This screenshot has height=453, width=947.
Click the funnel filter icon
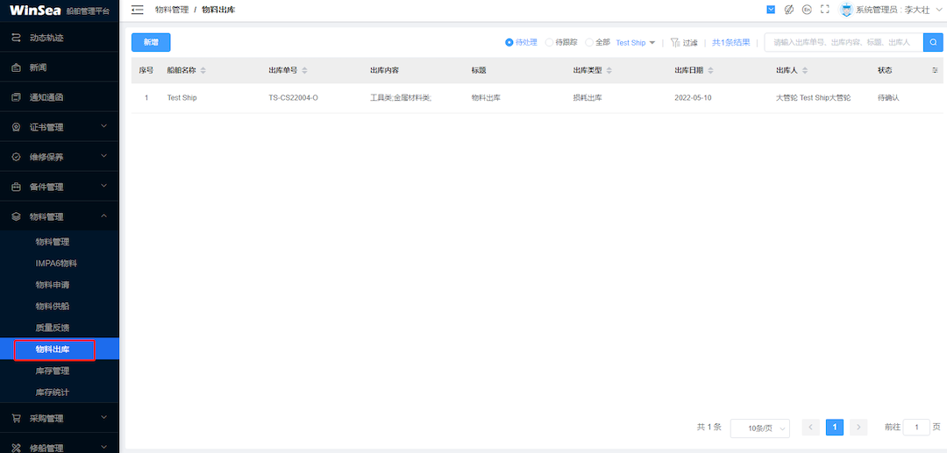(x=675, y=43)
